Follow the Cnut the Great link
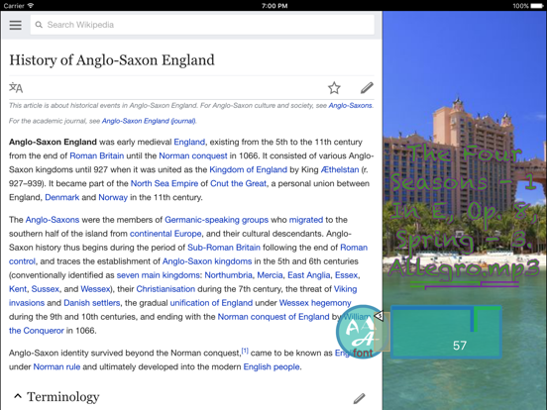Screen dimensions: 547x410 (x=238, y=183)
